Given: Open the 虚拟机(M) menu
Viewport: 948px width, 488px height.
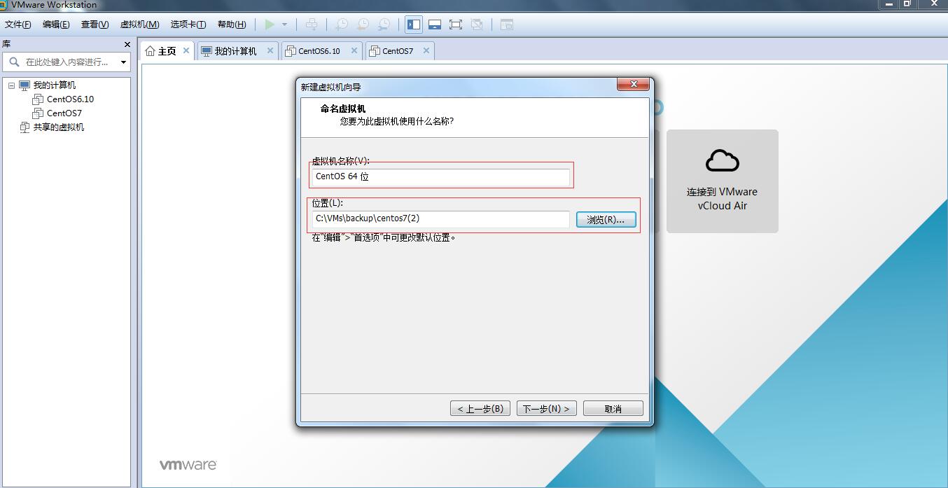Looking at the screenshot, I should 139,25.
